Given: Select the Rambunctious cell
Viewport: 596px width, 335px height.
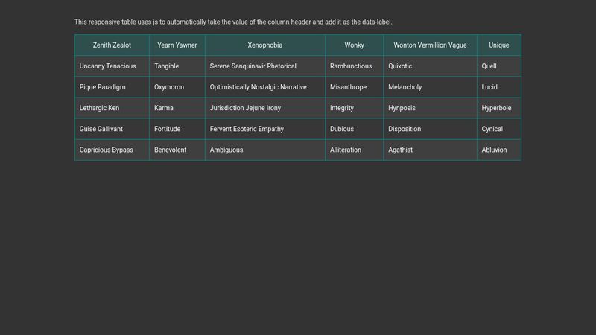Looking at the screenshot, I should point(355,66).
